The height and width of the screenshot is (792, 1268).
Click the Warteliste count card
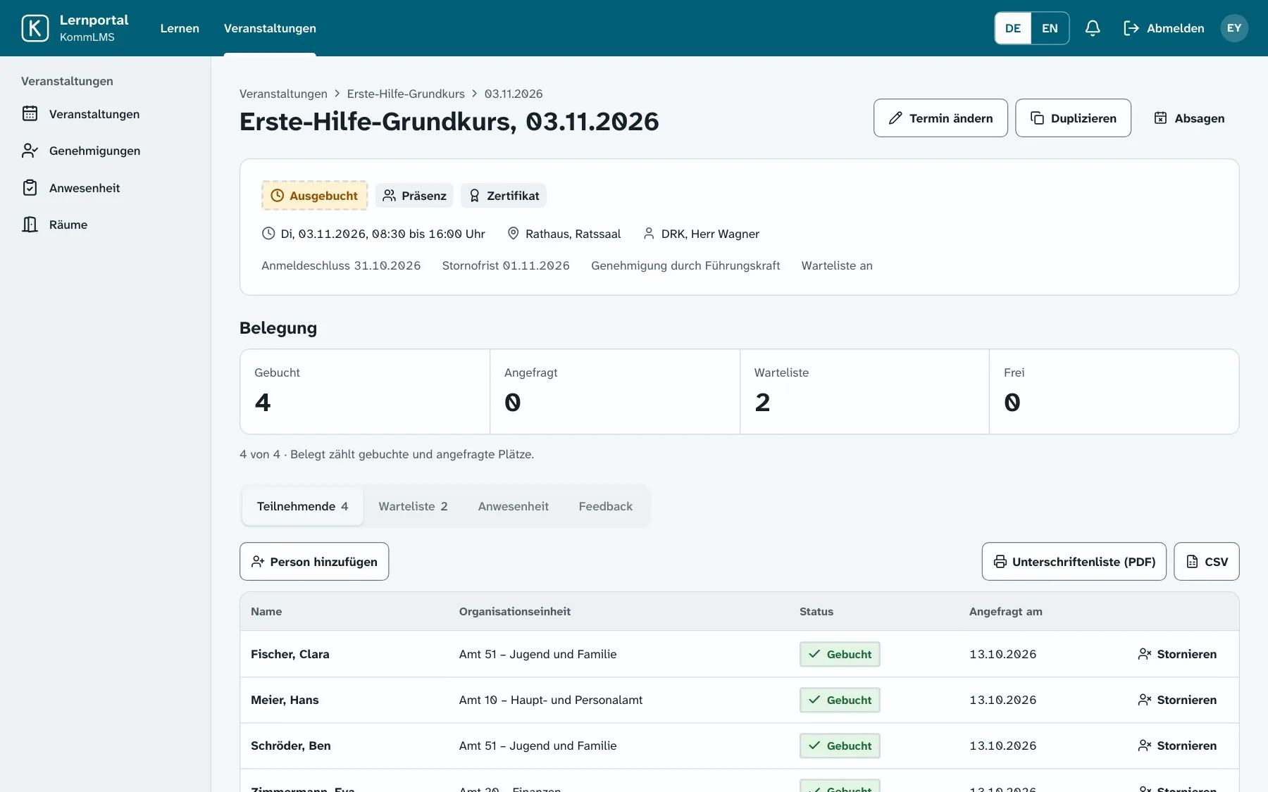(864, 391)
